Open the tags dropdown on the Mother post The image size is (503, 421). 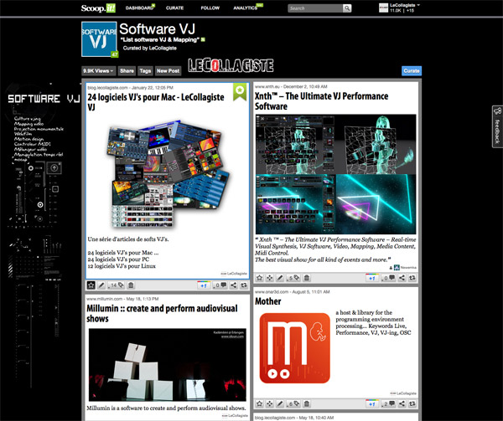tap(293, 403)
